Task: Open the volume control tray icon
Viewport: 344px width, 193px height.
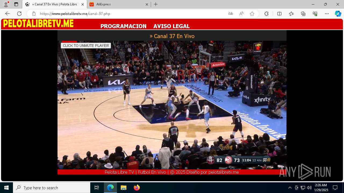Action: [x=309, y=188]
